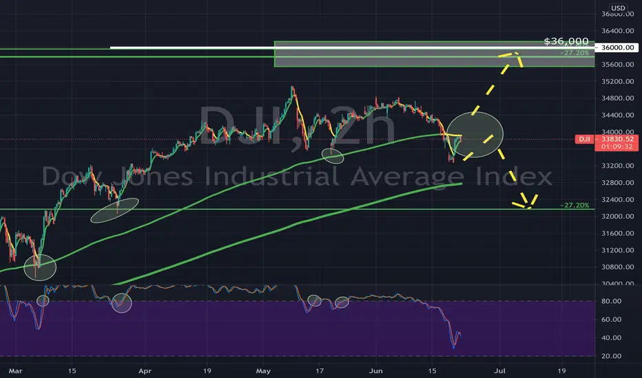Viewport: 642px width, 378px height.
Task: Click the 35200.00 price axis value
Action: click(617, 81)
